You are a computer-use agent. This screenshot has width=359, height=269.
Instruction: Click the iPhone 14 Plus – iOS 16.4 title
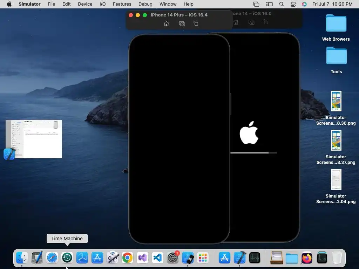coord(179,15)
